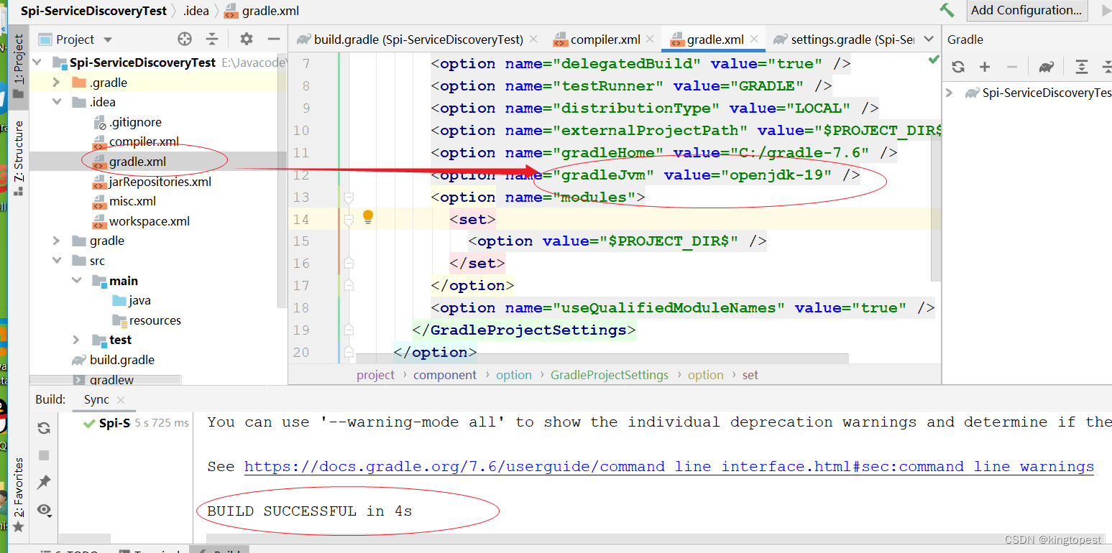Close the build.gradle editor tab
Screen dimensions: 1112x553
[x=534, y=39]
